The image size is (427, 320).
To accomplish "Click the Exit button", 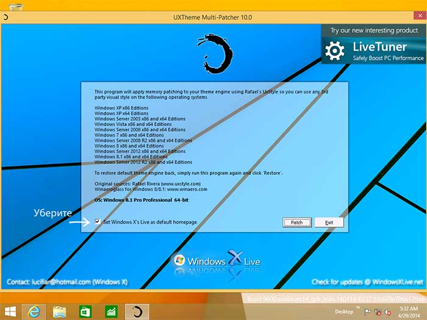I will tap(329, 222).
